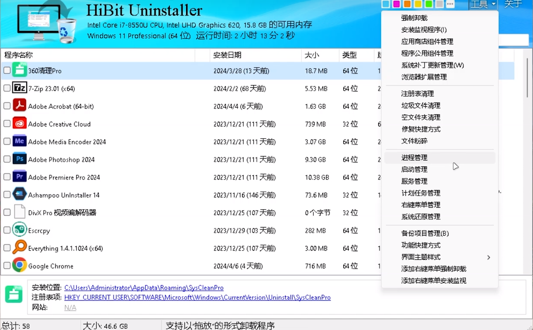This screenshot has width=533, height=330.
Task: Click the details panel 360清理Pro icon
Action: pyautogui.click(x=14, y=294)
